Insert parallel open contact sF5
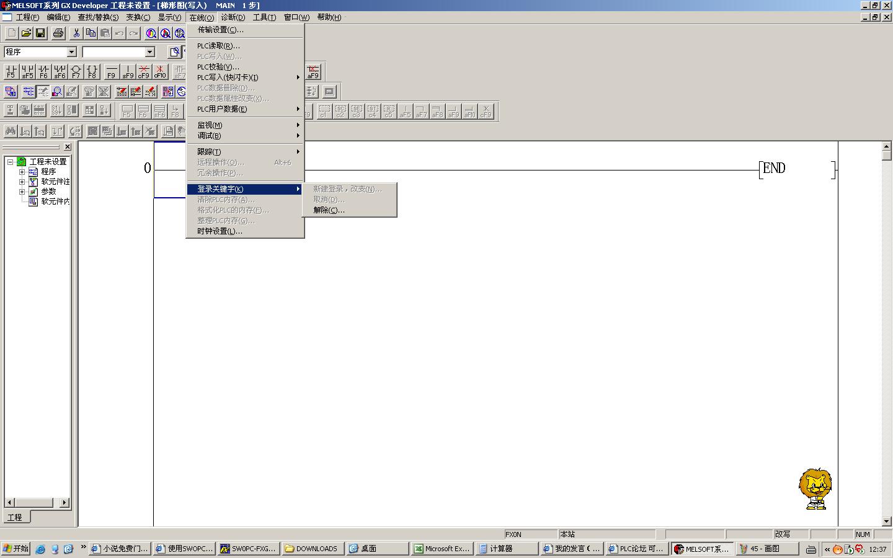 click(x=27, y=72)
